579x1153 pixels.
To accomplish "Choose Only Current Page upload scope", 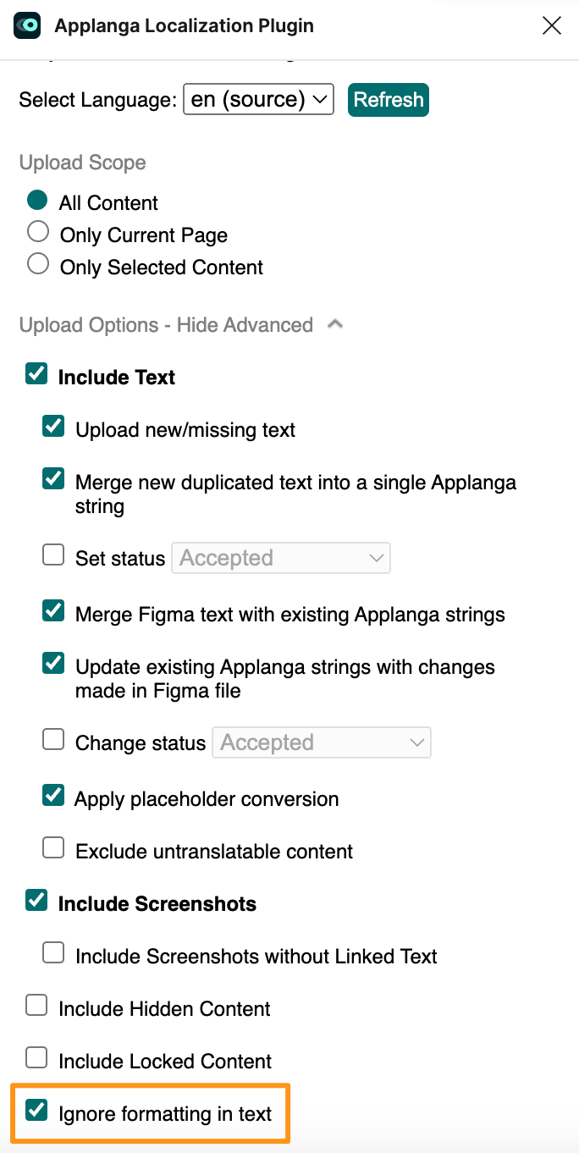I will click(37, 232).
